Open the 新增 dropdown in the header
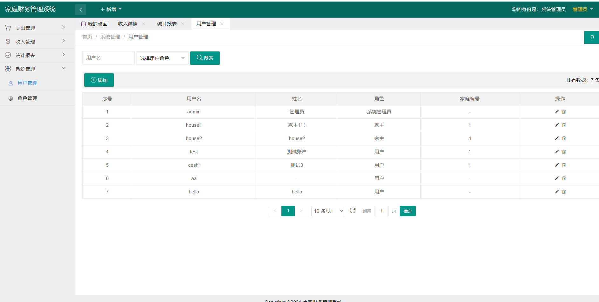Screen dimensions: 599x302 pyautogui.click(x=111, y=10)
